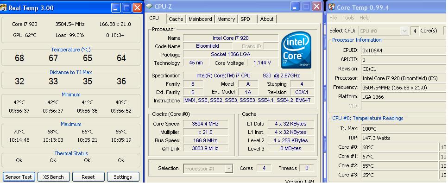
Task: Switch to the Memory tab
Action: [226, 19]
